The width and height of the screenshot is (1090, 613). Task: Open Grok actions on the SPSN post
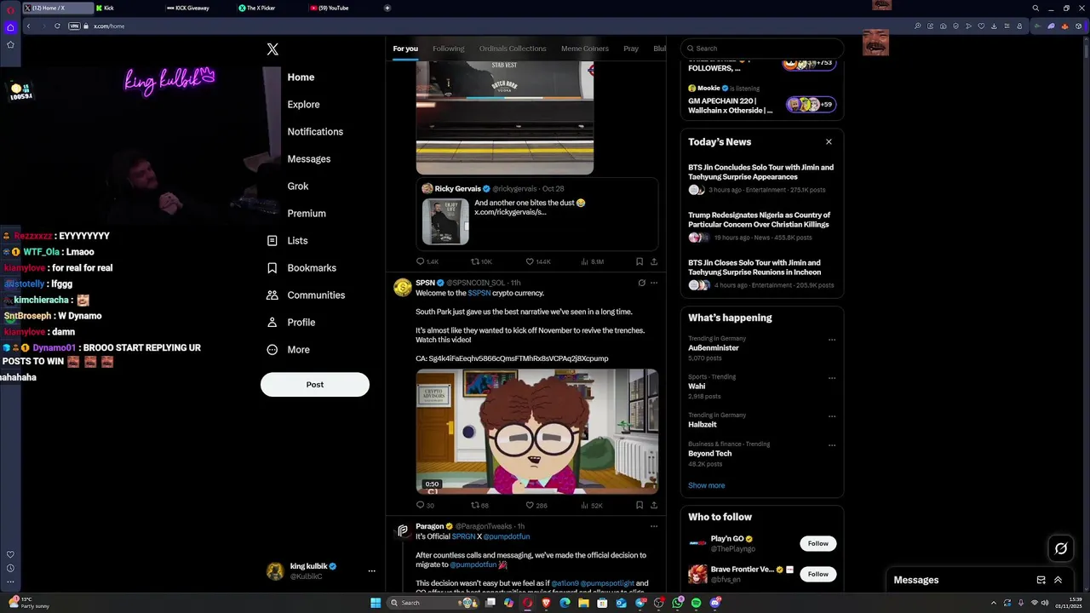pos(641,283)
